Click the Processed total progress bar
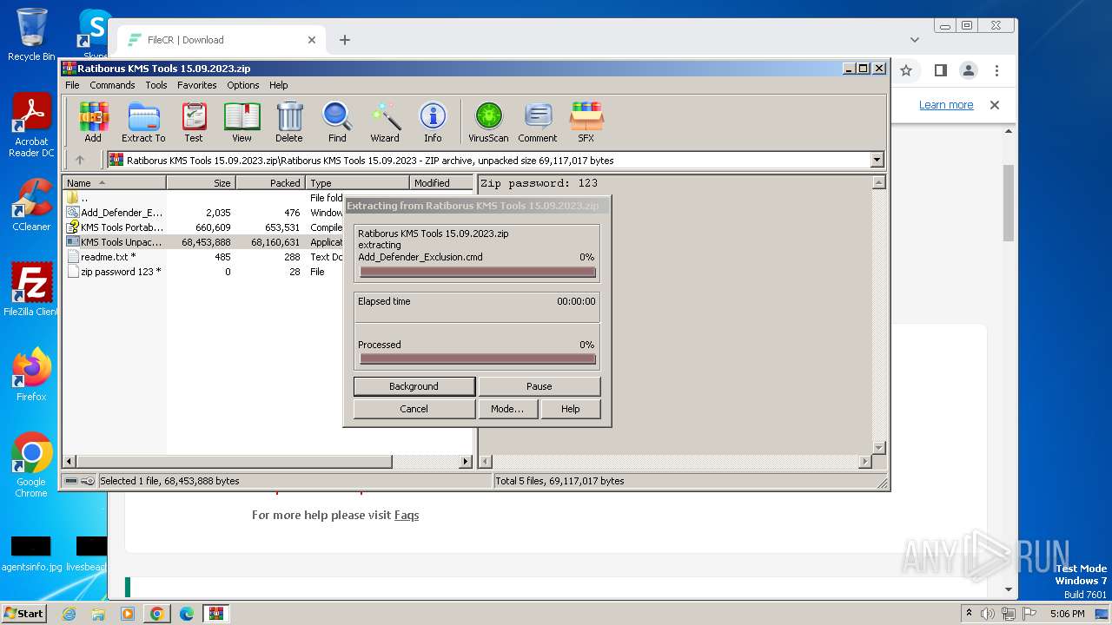The image size is (1112, 625). tap(478, 359)
